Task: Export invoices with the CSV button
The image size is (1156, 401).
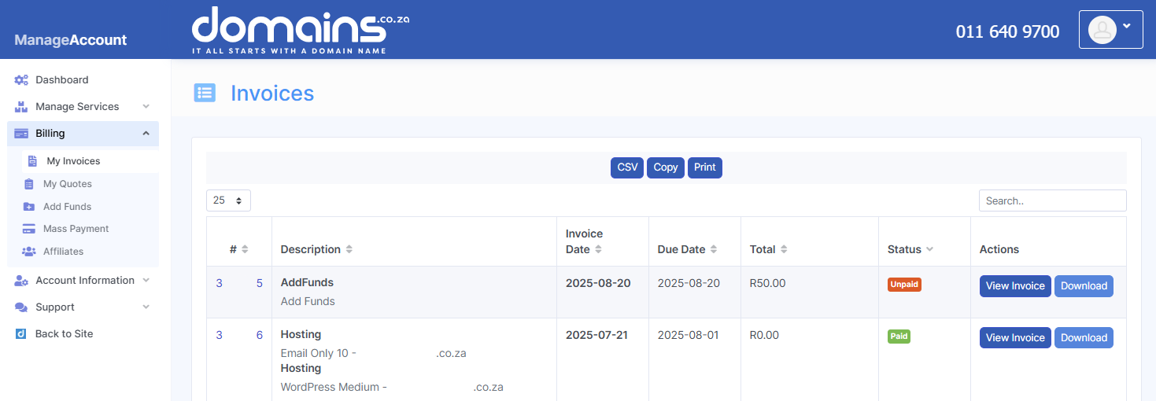Action: pos(627,167)
